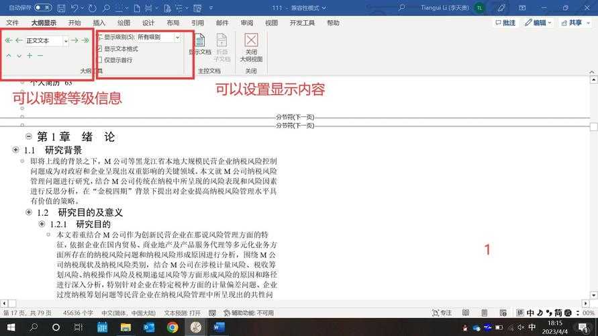The image size is (598, 336).
Task: Toggle the AutoSave switch
Action: click(43, 7)
